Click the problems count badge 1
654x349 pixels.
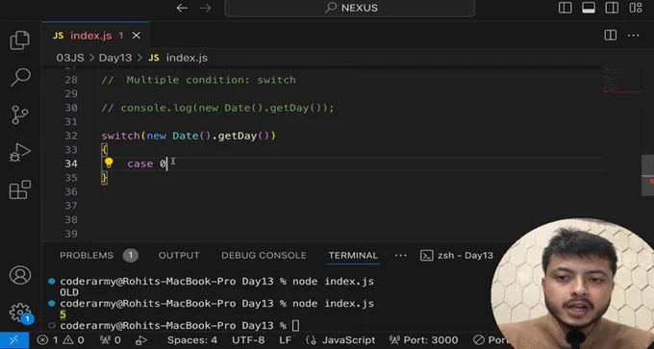130,255
